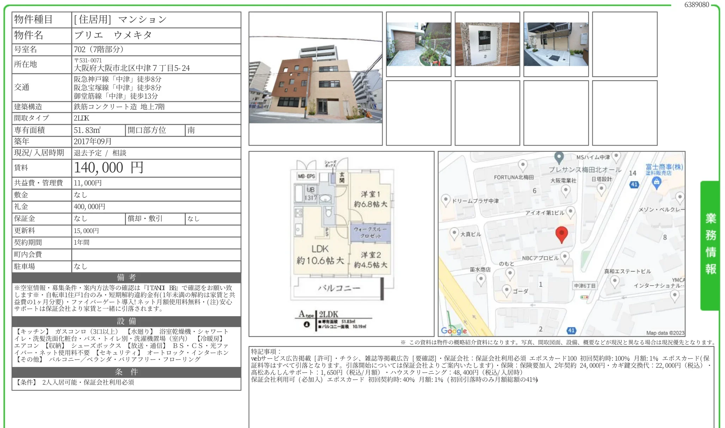The image size is (725, 428).
Task: Select the ゴーダ map pin
Action: click(x=506, y=290)
